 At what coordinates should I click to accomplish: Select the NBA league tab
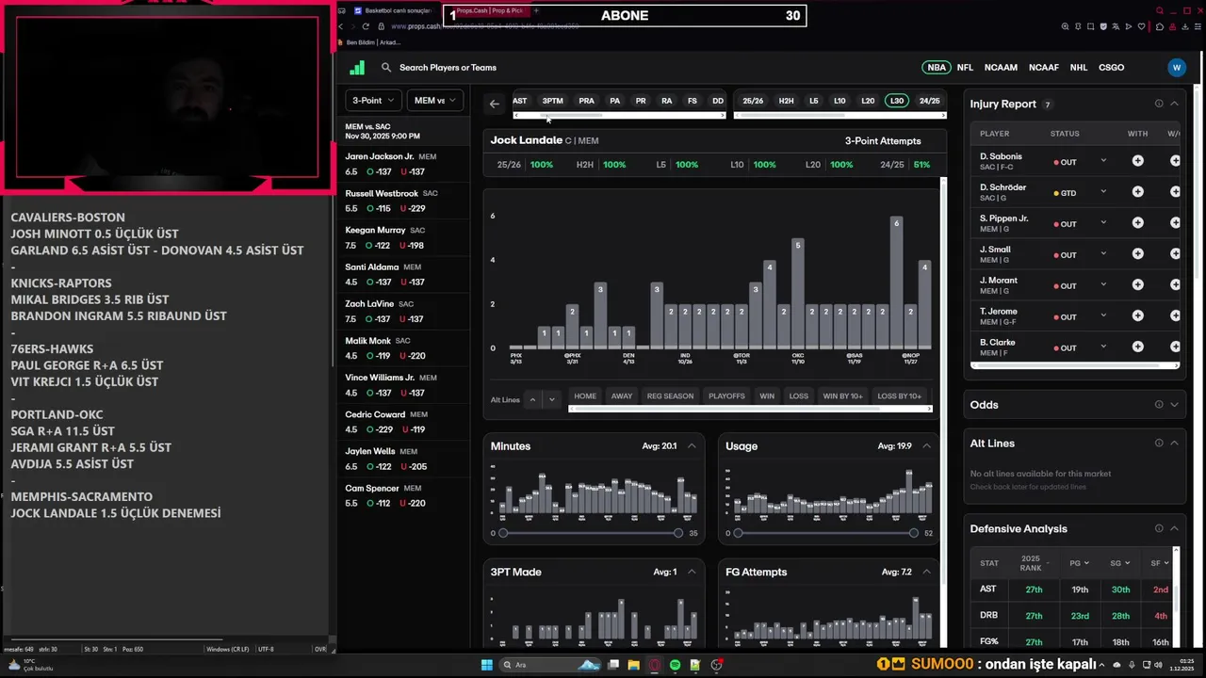pos(937,68)
